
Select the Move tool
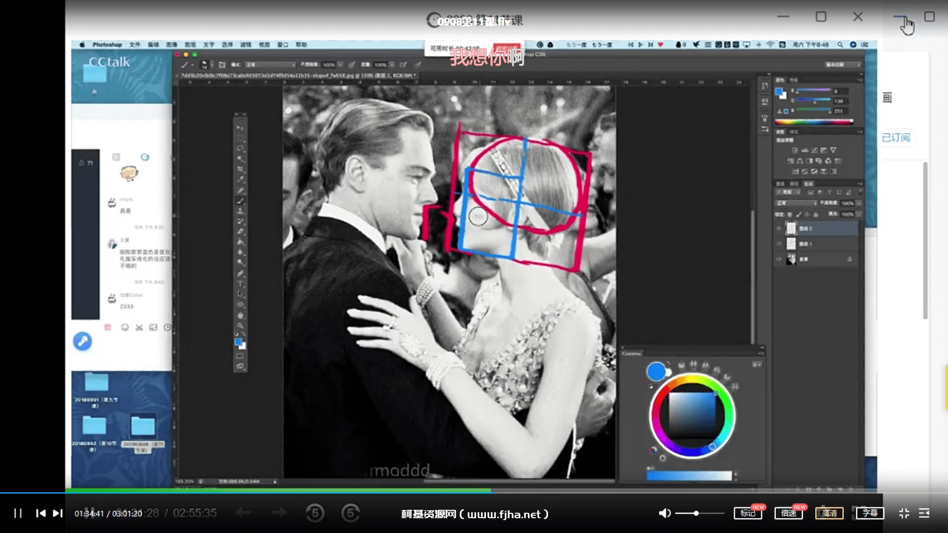(x=240, y=127)
